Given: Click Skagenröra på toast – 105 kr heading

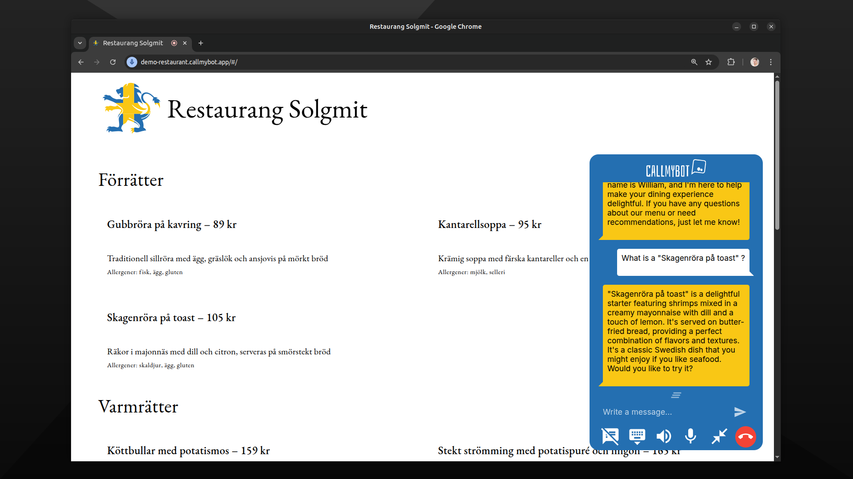Looking at the screenshot, I should tap(171, 318).
